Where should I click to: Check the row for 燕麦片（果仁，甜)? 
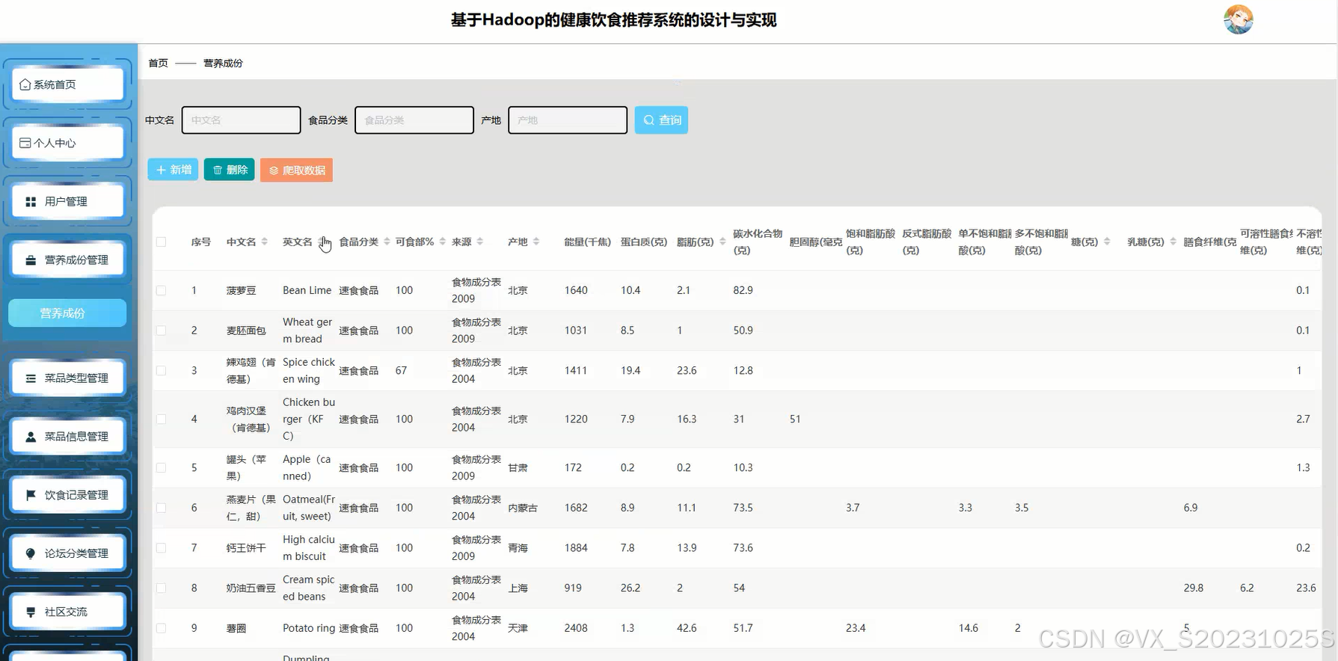click(161, 508)
